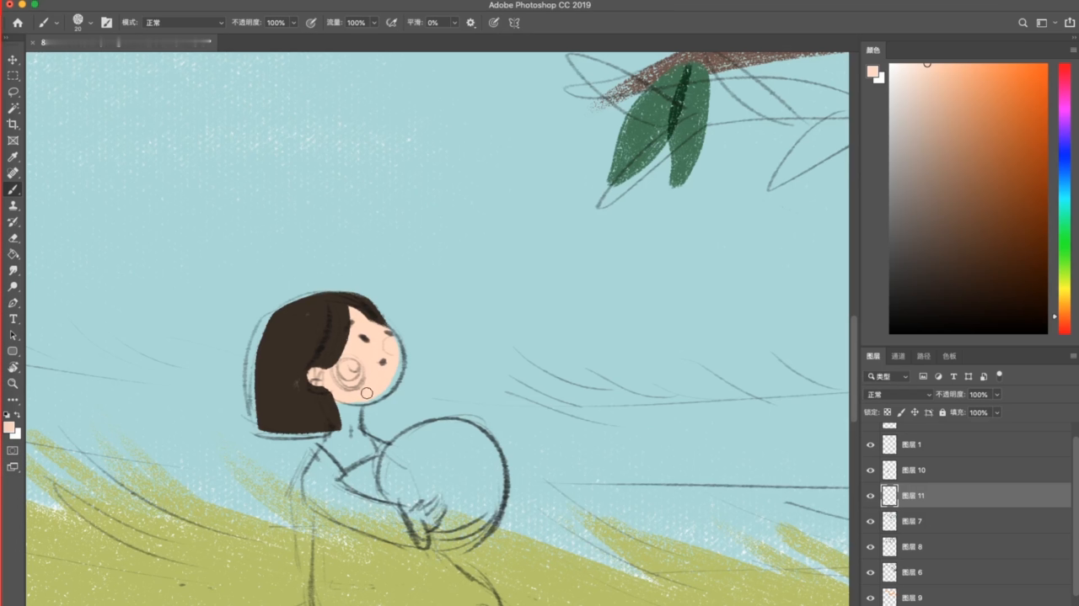This screenshot has height=606, width=1079.
Task: Open the 类型 layer filter dropdown
Action: (888, 376)
